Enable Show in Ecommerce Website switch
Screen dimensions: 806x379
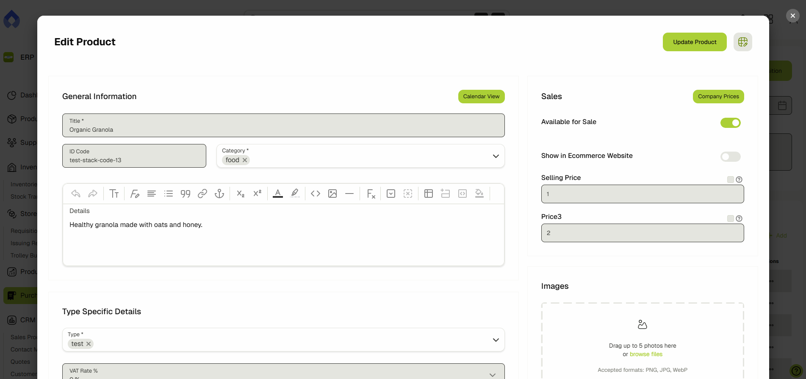click(730, 157)
